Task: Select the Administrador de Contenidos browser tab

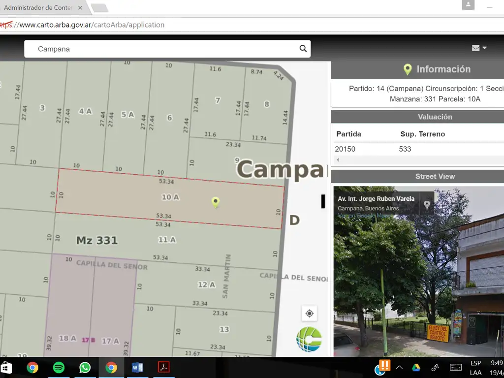Action: (38, 8)
